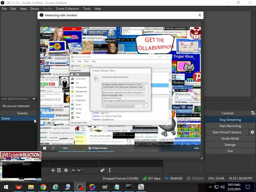Image resolution: width=256 pixels, height=192 pixels.
Task: Open Scene Collection menu
Action: (67, 9)
